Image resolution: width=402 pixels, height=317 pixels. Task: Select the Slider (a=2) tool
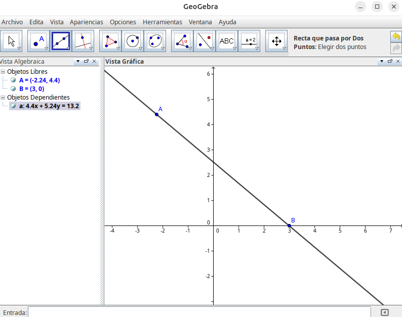coord(249,41)
